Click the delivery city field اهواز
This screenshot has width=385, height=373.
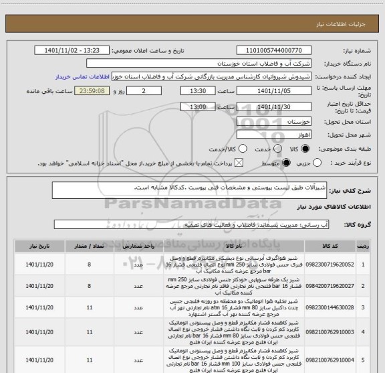[x=274, y=135]
